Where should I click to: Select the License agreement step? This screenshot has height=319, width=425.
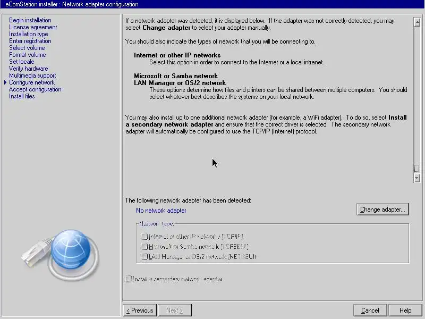[x=33, y=27]
